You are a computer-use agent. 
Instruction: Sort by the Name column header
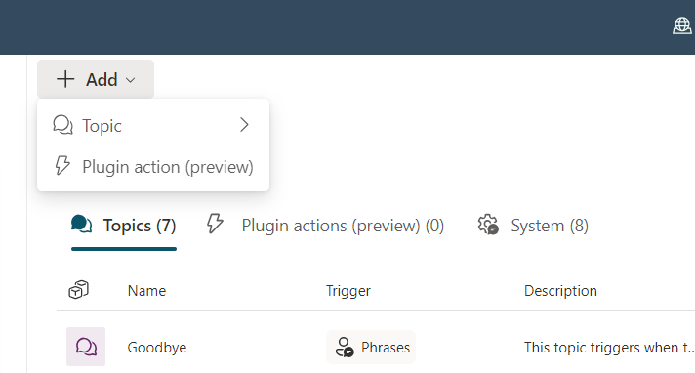(x=146, y=291)
